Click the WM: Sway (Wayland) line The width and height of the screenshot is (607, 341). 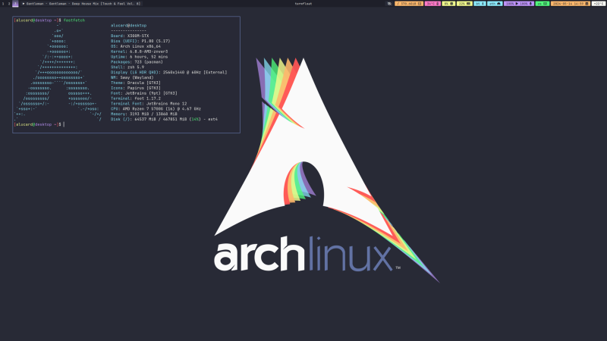(x=132, y=78)
